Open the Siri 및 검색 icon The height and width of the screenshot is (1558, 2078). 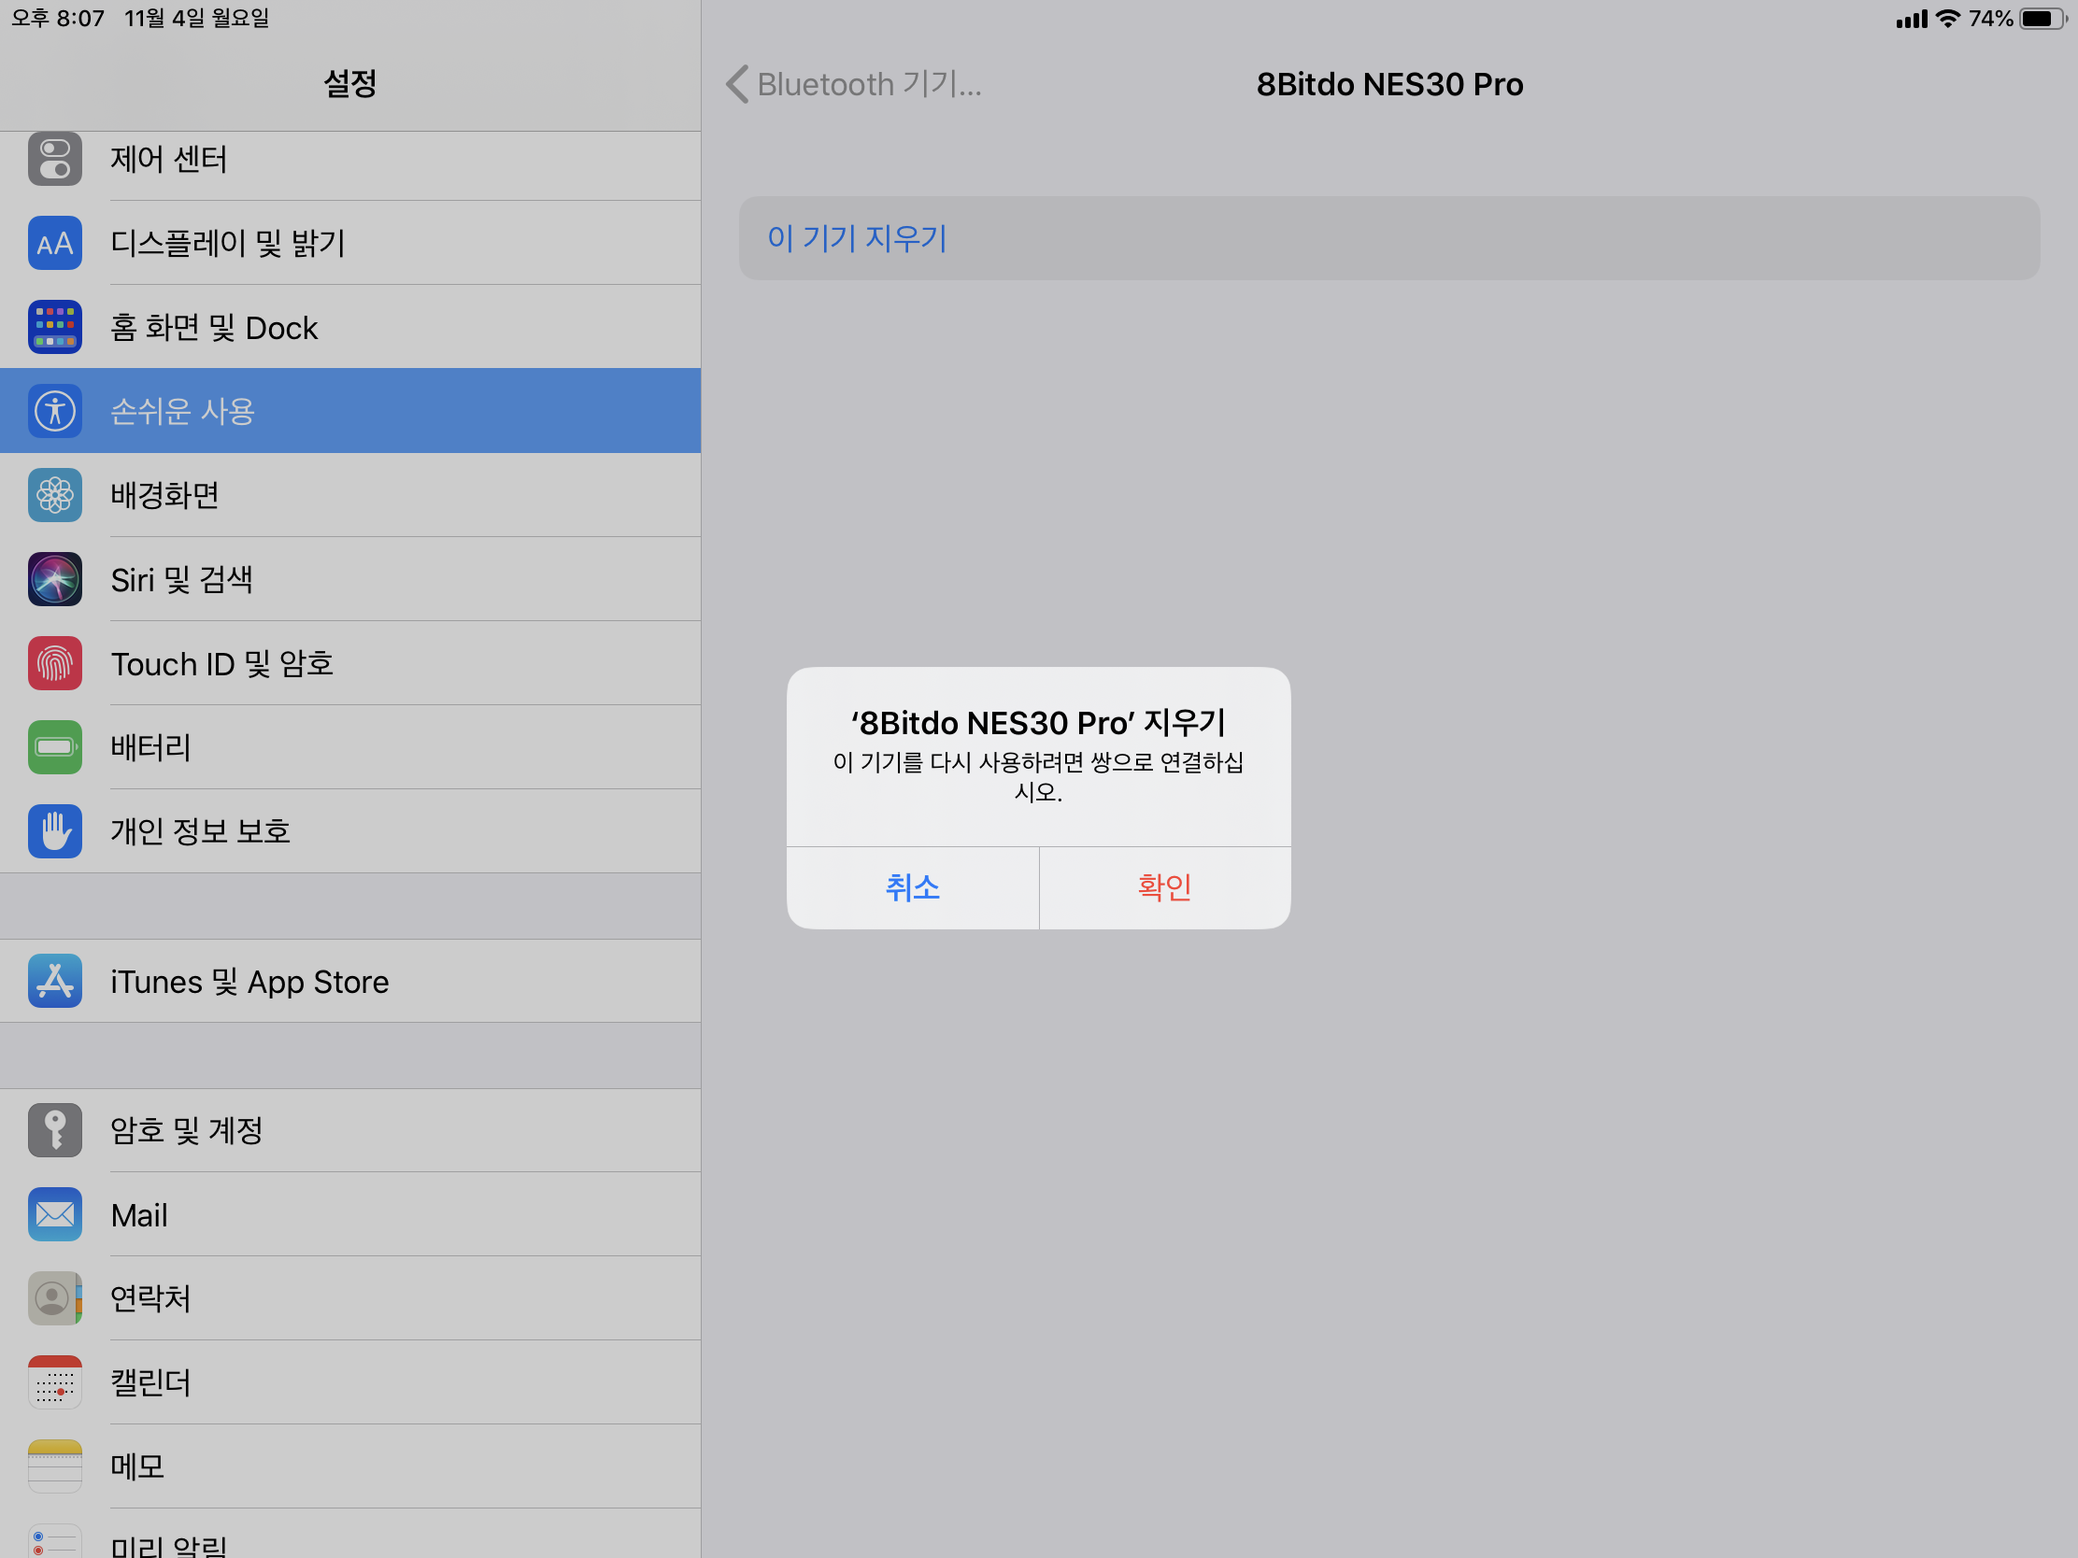tap(54, 579)
